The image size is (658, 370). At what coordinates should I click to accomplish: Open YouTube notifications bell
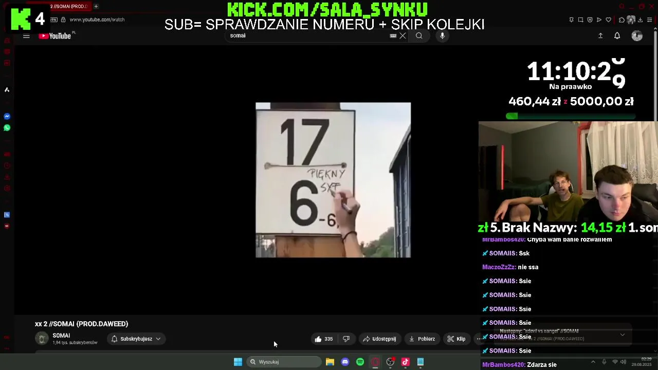coord(617,35)
